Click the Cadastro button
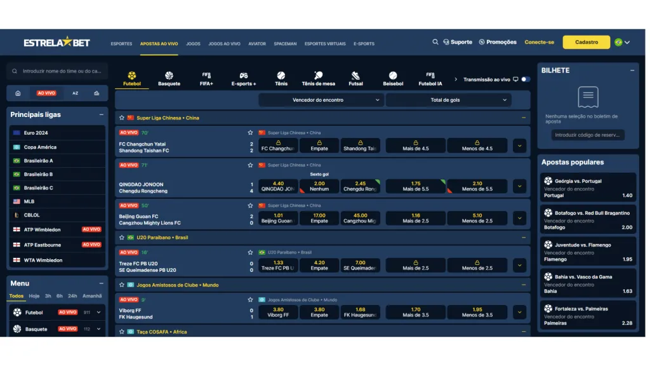The width and height of the screenshot is (650, 366). [586, 42]
